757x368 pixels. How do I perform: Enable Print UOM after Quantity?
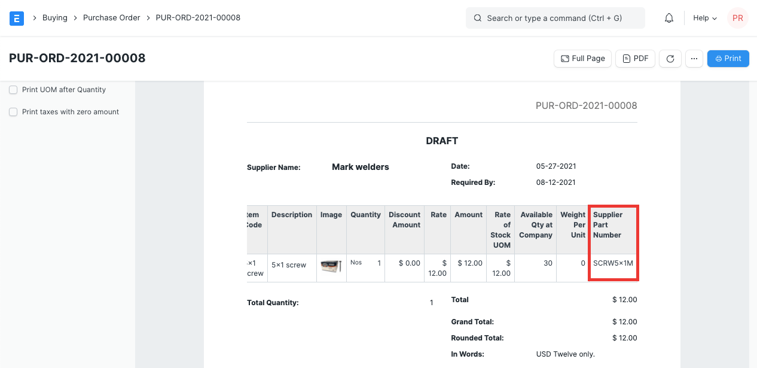pyautogui.click(x=13, y=89)
